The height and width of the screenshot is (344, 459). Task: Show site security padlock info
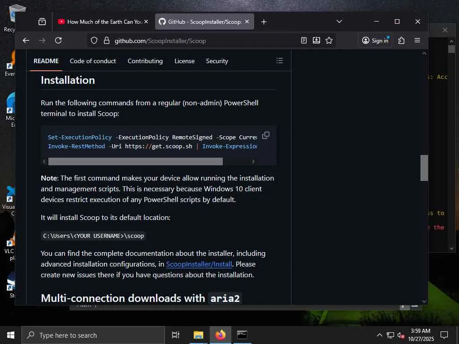(107, 40)
